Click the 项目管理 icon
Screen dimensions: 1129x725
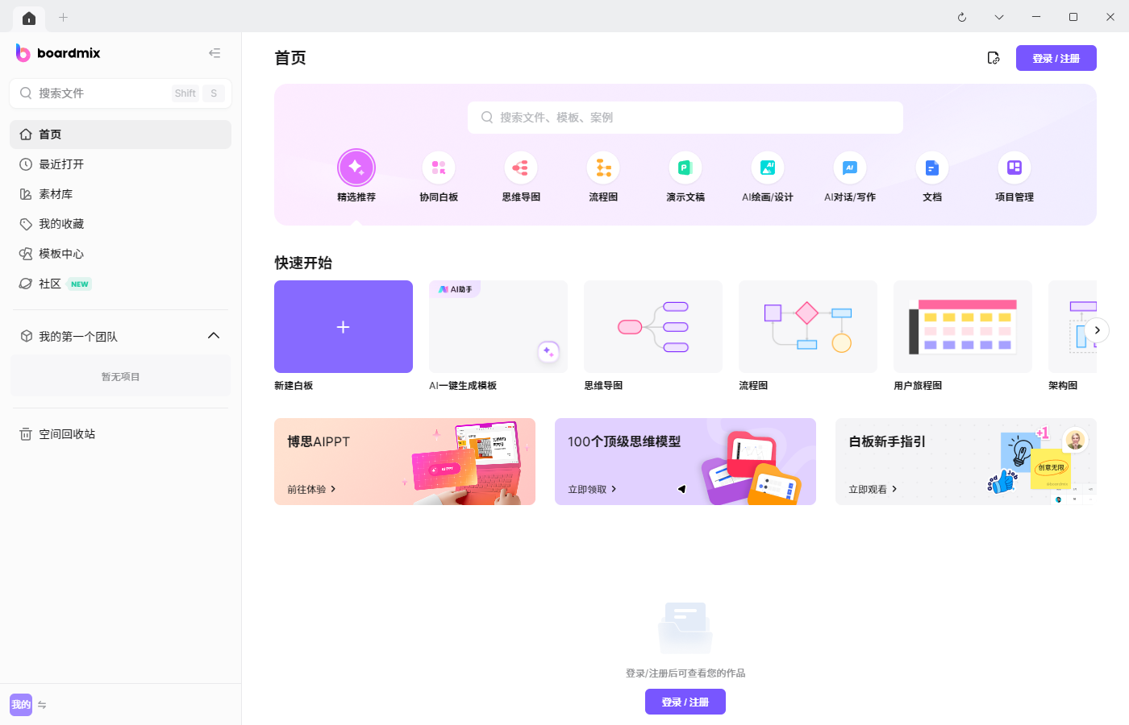point(1014,168)
